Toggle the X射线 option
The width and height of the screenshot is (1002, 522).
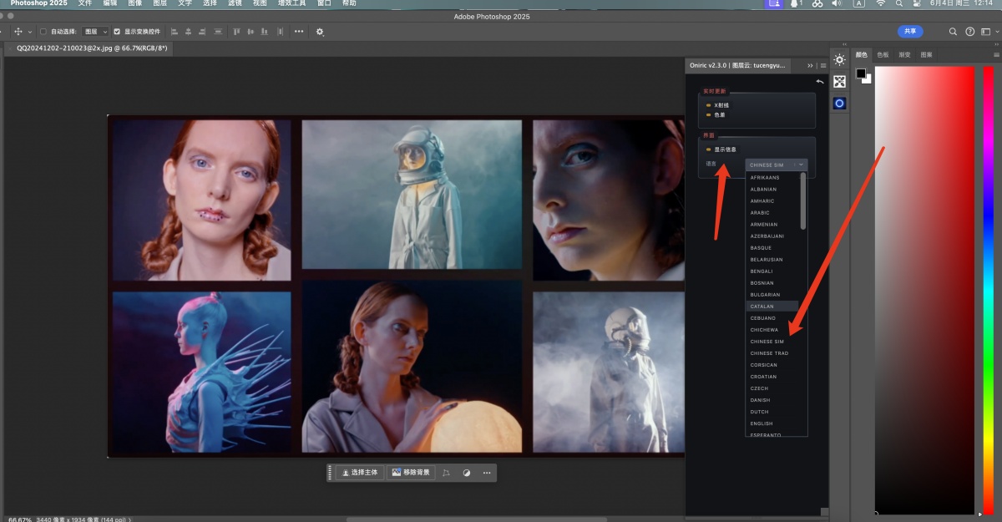(717, 105)
